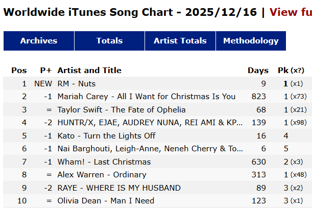Screen dimensions: 312x208
Task: Open Kato - Turn the Lights Off
Action: [x=106, y=135]
